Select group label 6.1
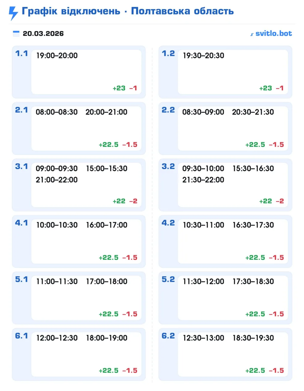304x391 pixels. point(21,336)
